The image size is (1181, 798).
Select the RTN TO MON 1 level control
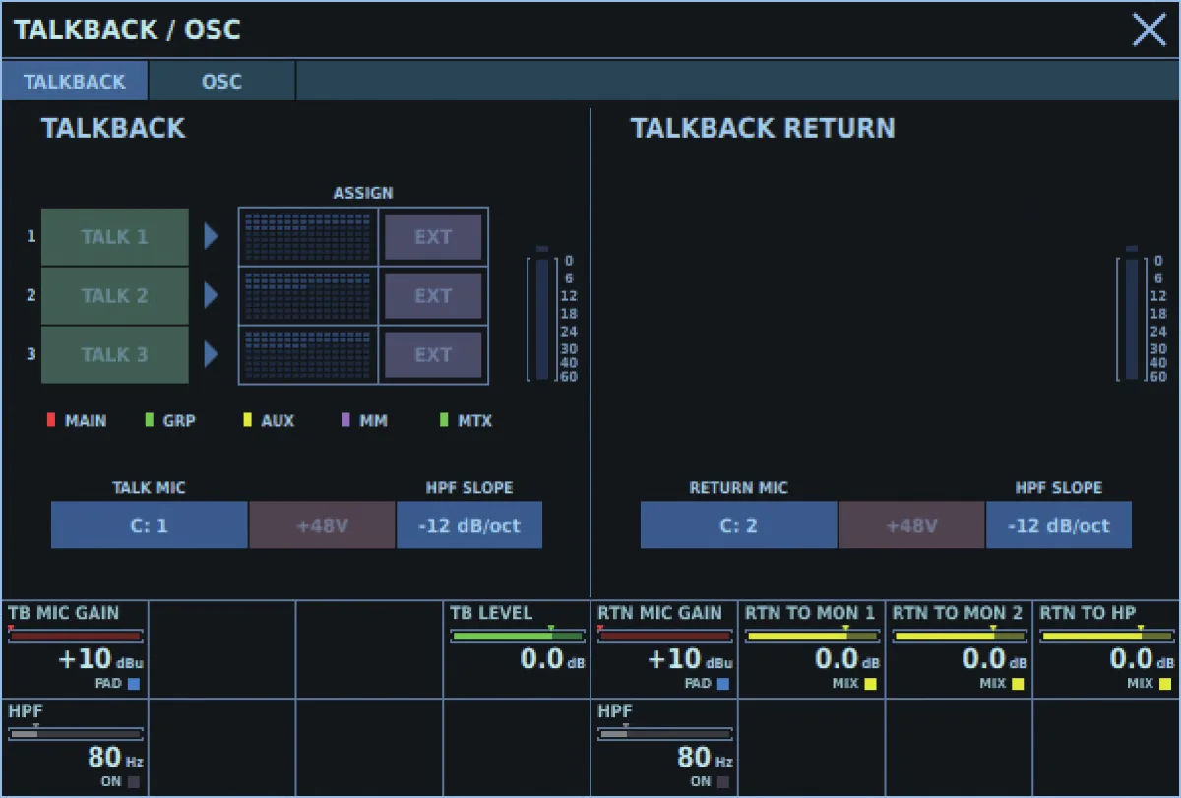(812, 649)
